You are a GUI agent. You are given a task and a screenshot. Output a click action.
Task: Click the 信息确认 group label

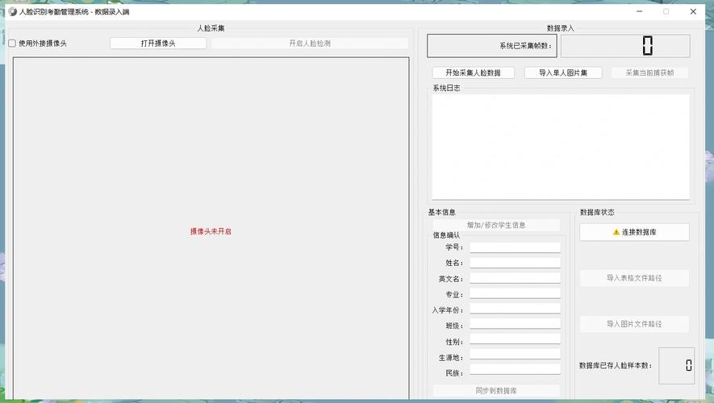click(446, 235)
